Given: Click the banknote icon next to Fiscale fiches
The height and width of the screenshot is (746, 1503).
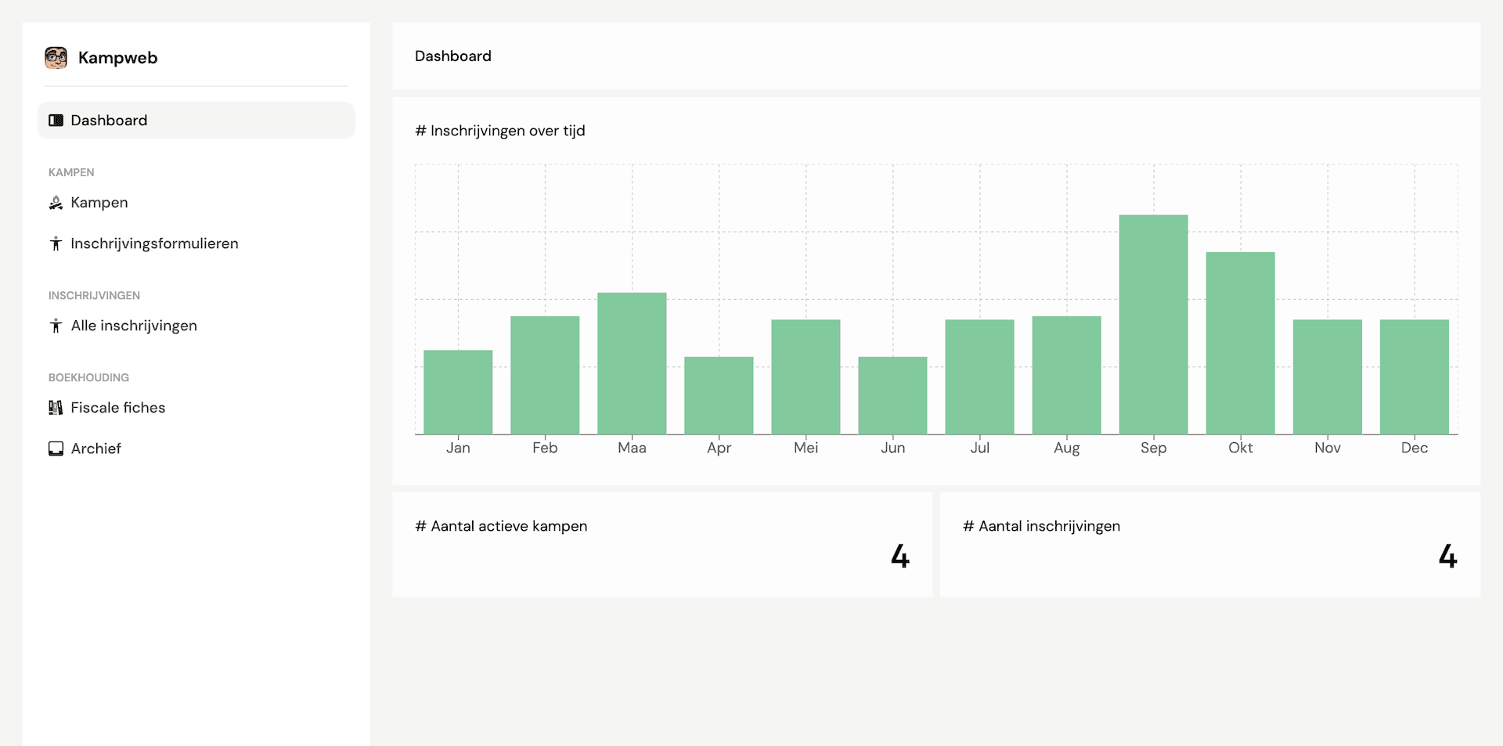Looking at the screenshot, I should coord(55,407).
